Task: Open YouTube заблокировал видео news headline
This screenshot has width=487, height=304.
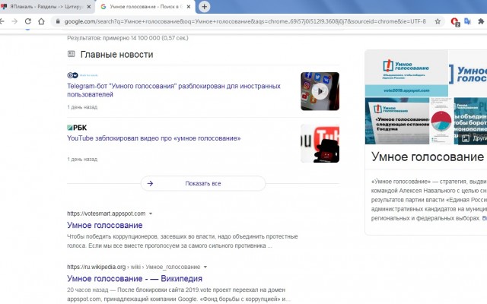Action: [154, 138]
